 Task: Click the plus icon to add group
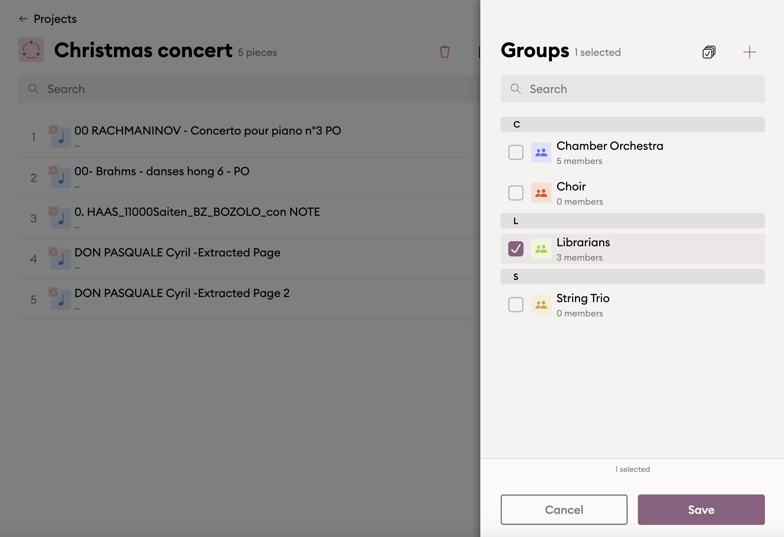(x=749, y=52)
